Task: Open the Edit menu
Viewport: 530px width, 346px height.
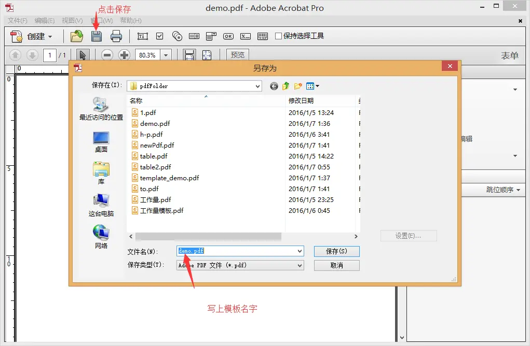Action: [x=44, y=21]
